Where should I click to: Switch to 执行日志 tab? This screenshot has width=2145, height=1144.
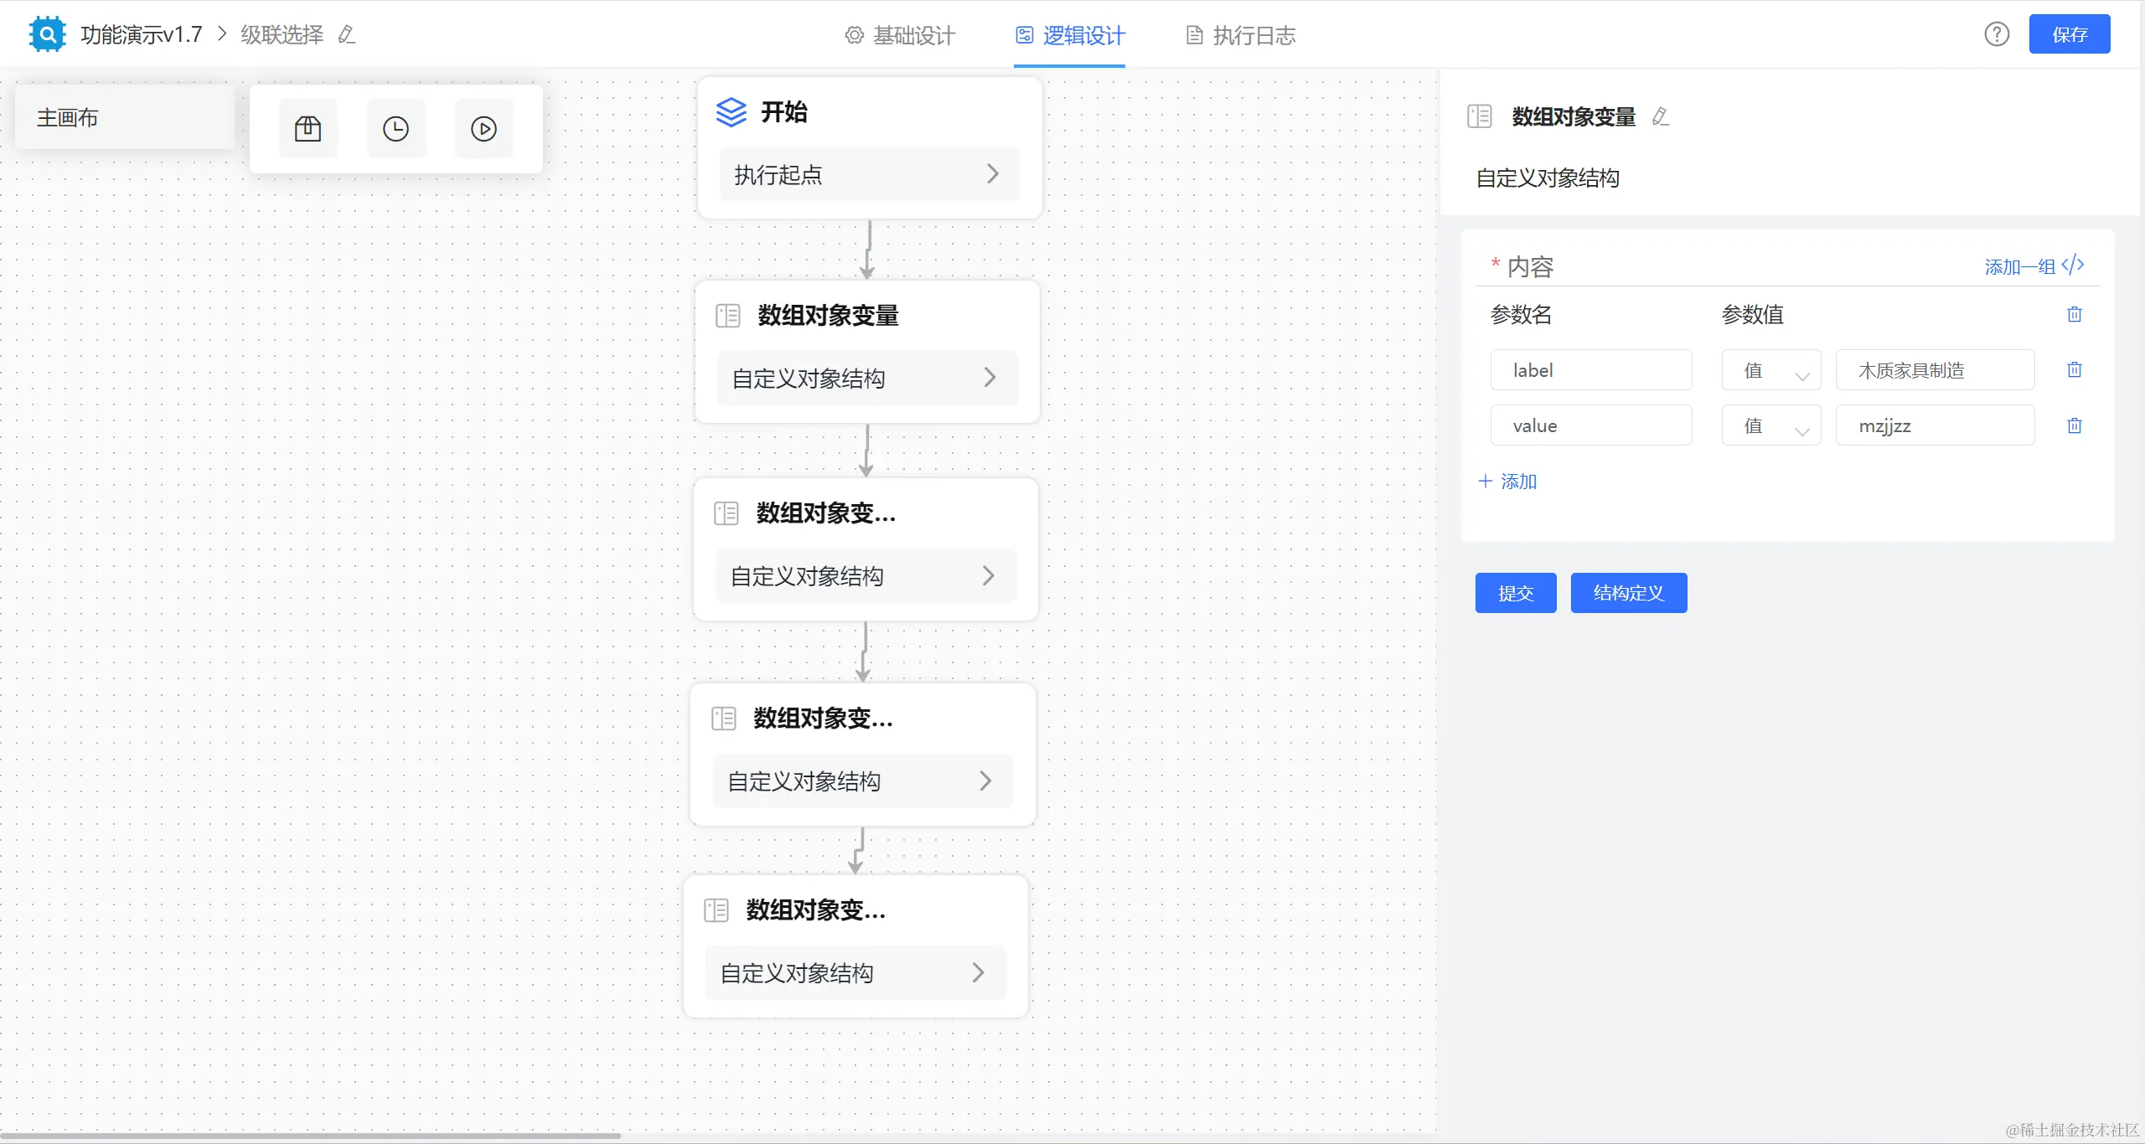[x=1241, y=35]
